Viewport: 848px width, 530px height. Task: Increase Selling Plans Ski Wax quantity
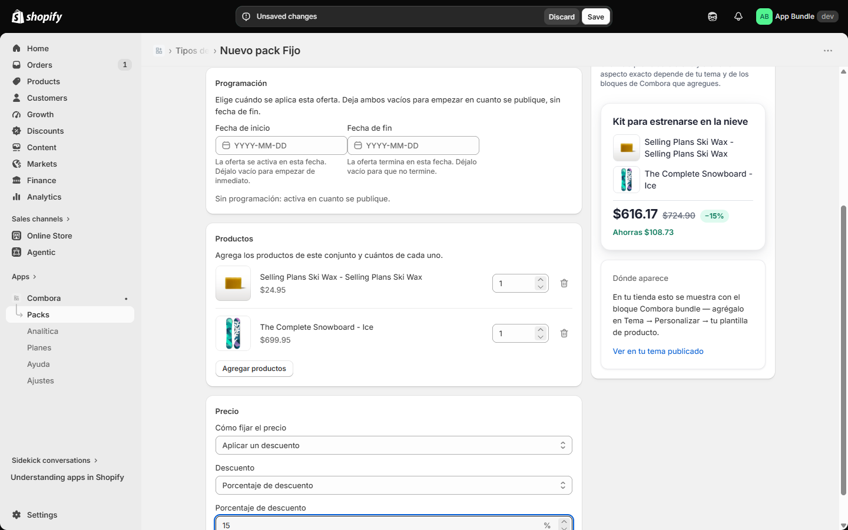pos(541,279)
